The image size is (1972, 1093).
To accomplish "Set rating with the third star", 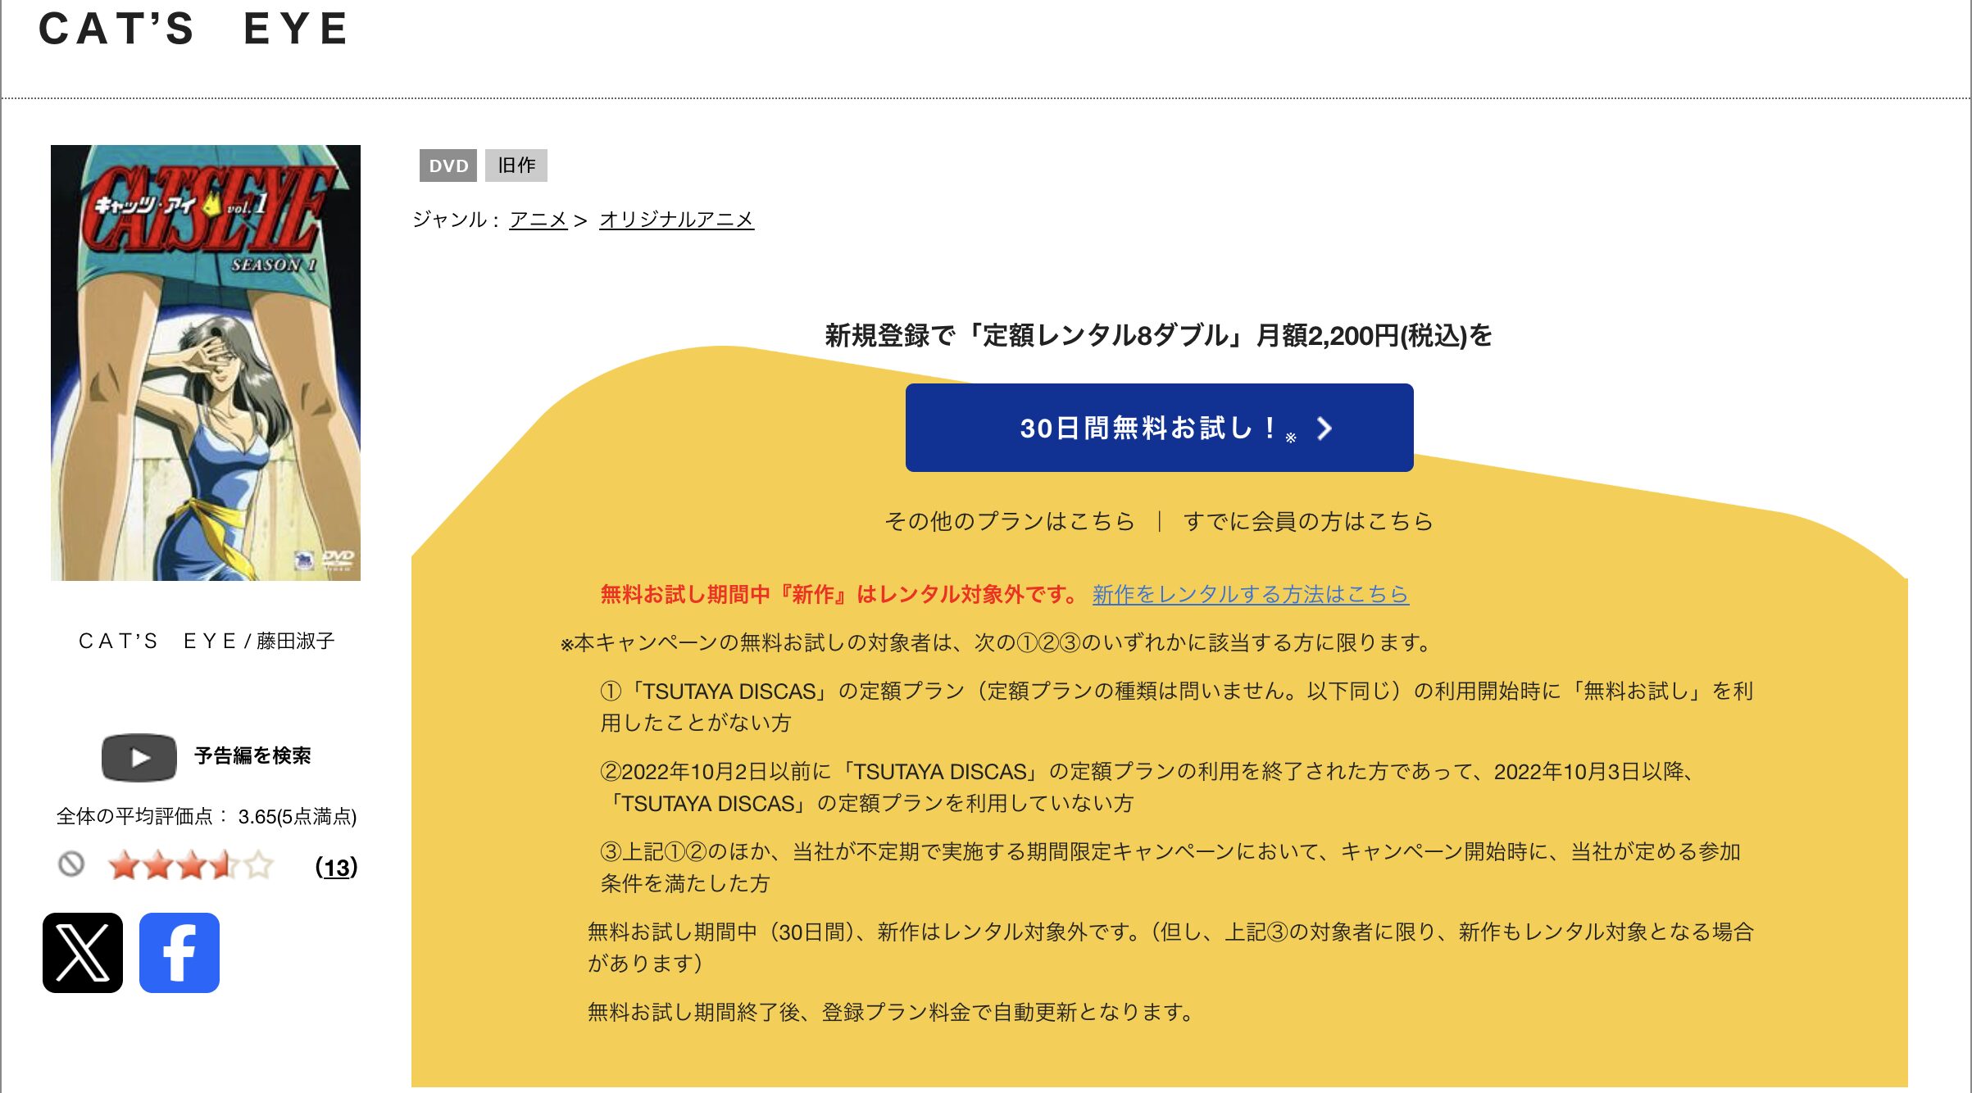I will [x=191, y=865].
